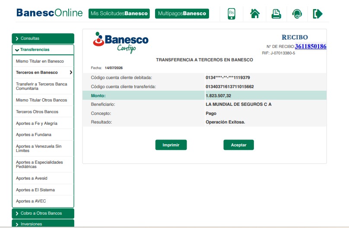Screen dimensions: 349x228
Task: Expand the Consultas menu section
Action: coord(43,38)
